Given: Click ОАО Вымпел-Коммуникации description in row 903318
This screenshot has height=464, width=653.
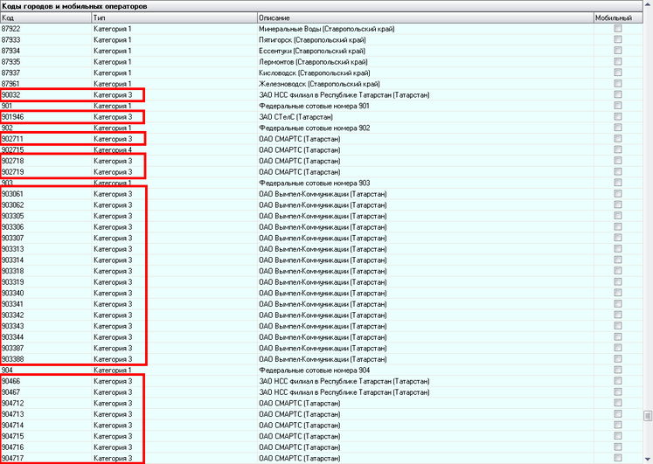Looking at the screenshot, I should (323, 272).
